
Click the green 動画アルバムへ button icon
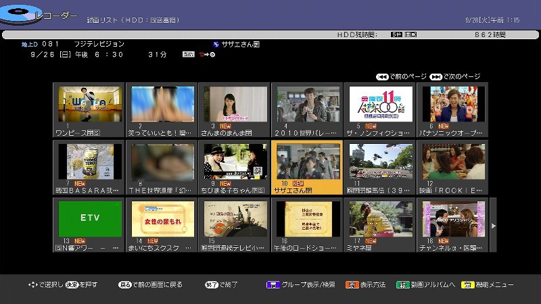coord(402,285)
